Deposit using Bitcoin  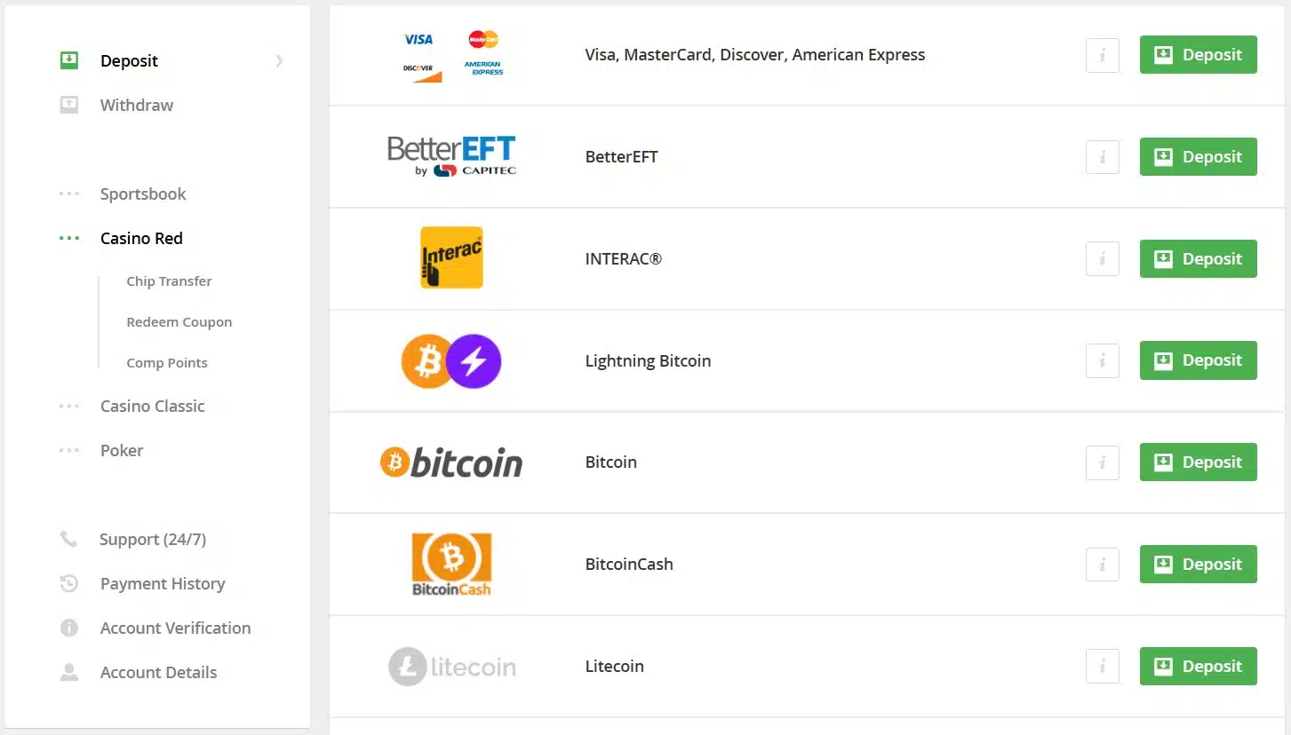pos(1198,462)
